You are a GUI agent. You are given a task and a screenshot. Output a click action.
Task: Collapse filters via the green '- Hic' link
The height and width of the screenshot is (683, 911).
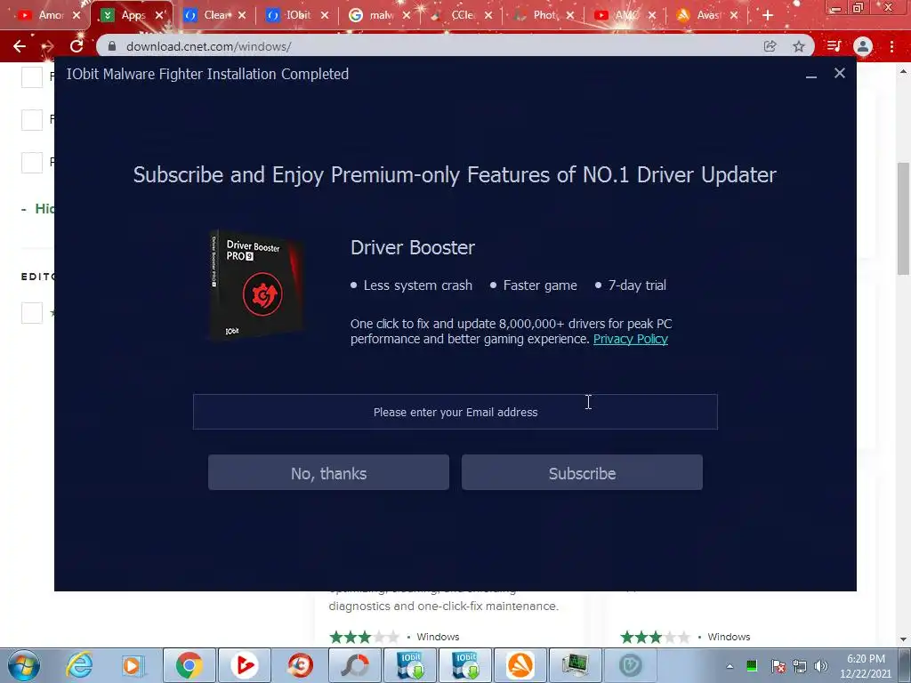click(37, 208)
